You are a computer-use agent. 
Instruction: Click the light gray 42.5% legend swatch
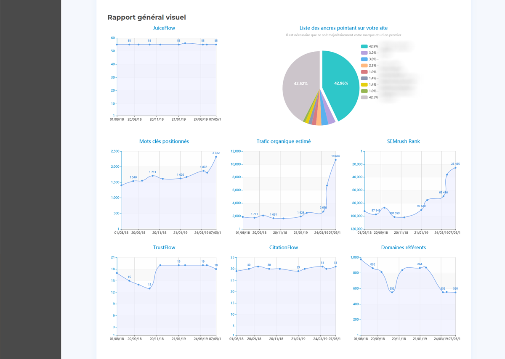pos(364,97)
